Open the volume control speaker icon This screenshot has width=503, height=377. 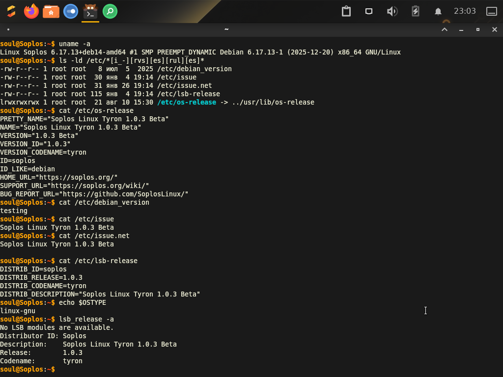click(392, 11)
